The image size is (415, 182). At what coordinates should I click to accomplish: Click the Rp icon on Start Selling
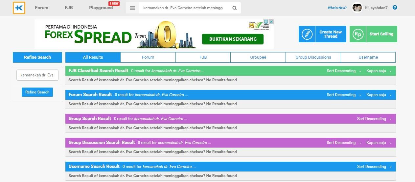(x=357, y=34)
